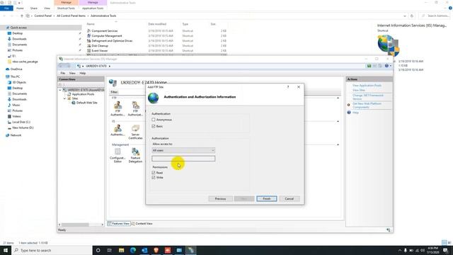
Task: Open Outlook from the taskbar
Action: coord(144,250)
